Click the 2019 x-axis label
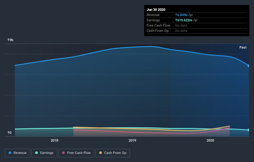This screenshot has width=254, height=162. tap(132, 140)
